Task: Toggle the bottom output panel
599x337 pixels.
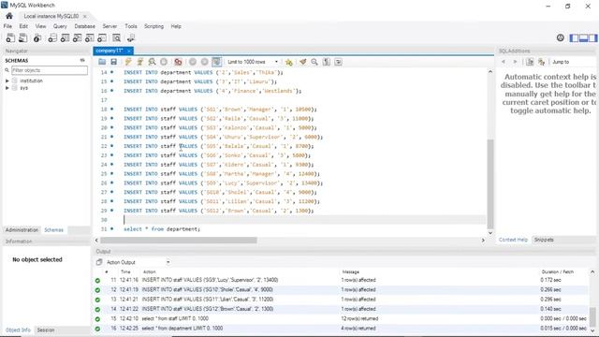Action: coord(583,37)
